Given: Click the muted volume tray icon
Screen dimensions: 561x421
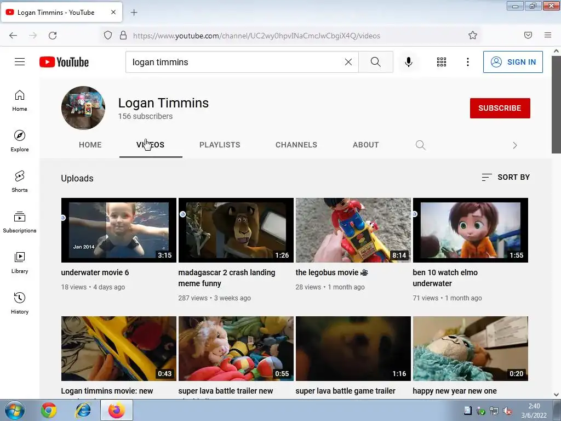Looking at the screenshot, I should tap(507, 411).
